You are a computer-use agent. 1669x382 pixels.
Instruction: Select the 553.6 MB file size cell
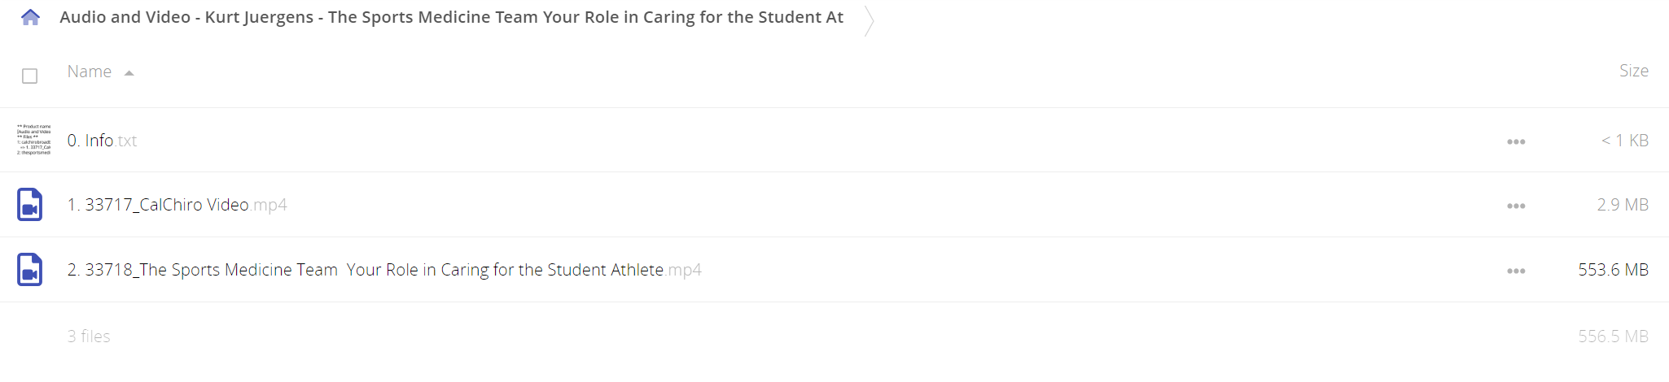(1613, 270)
